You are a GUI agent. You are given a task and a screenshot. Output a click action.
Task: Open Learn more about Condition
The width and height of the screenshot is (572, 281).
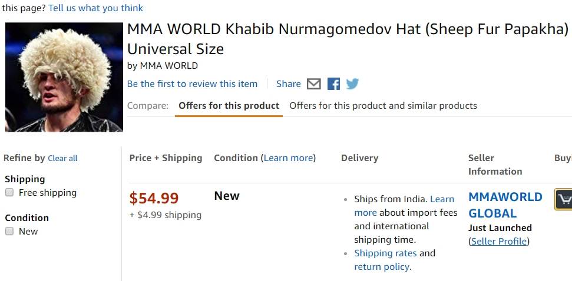pyautogui.click(x=289, y=158)
